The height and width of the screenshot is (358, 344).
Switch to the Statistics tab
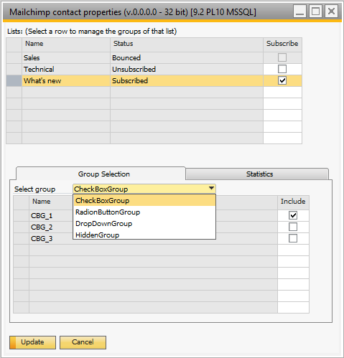(257, 174)
